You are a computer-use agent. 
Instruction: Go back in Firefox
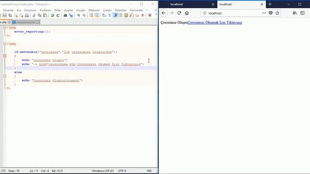(164, 13)
